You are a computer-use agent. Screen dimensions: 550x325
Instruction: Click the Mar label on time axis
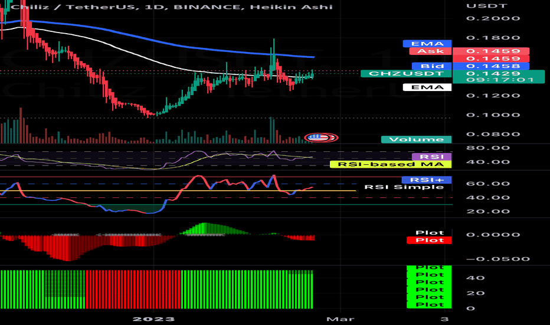(341, 319)
